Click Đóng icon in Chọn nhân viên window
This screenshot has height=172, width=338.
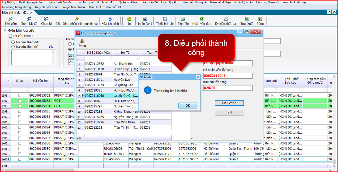82,41
